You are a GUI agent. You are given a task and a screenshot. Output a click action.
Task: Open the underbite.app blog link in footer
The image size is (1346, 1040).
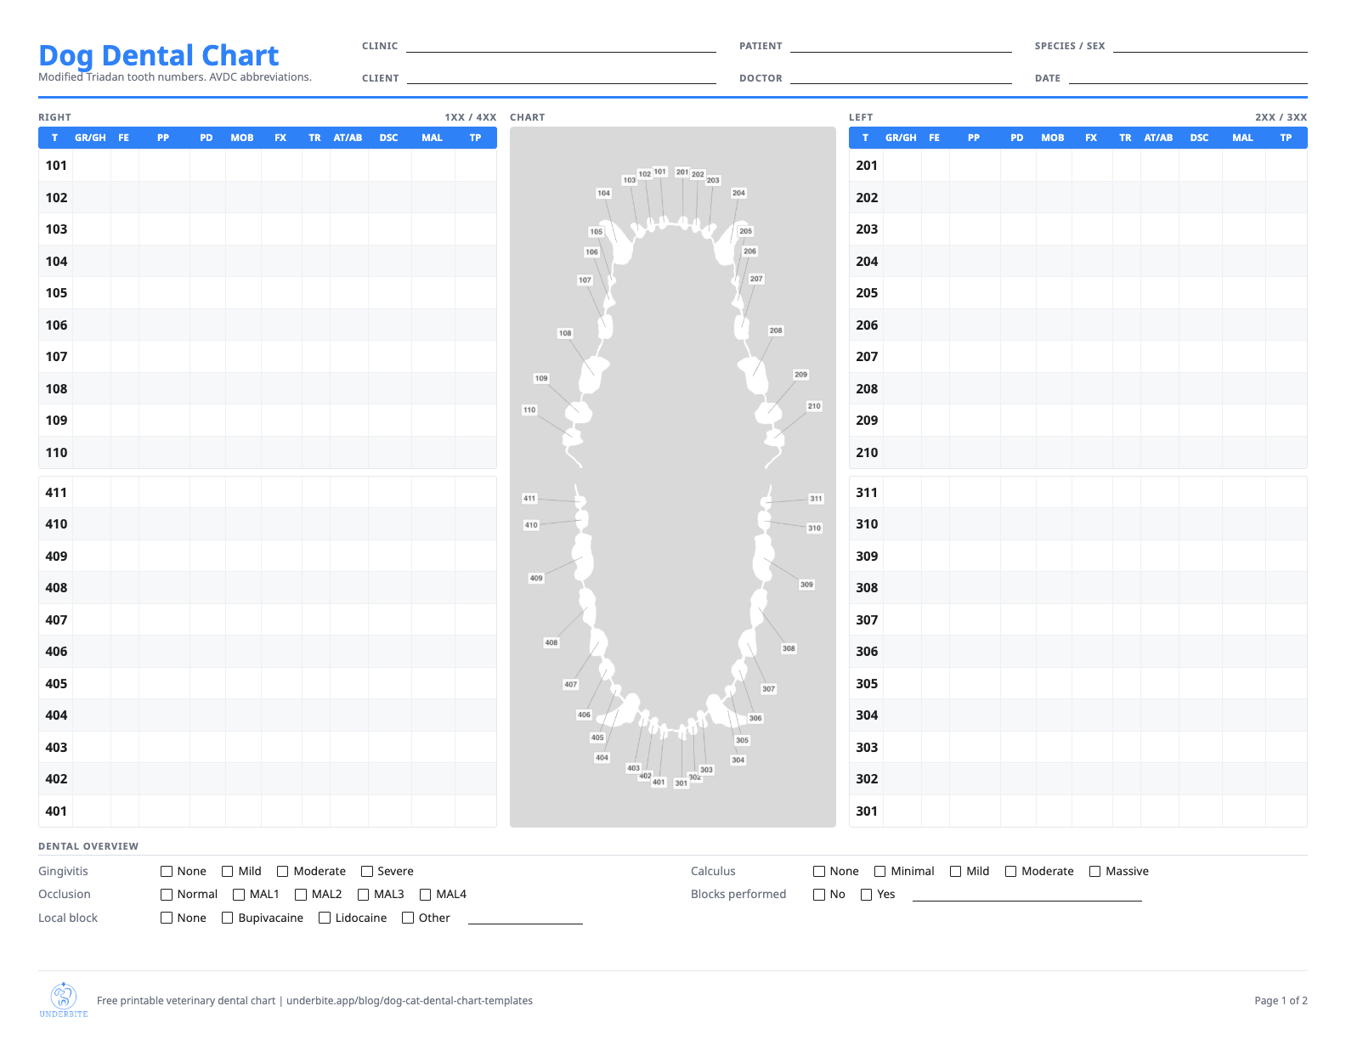tap(410, 1001)
